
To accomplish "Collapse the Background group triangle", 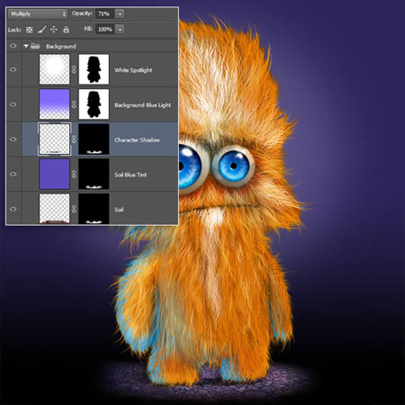I will pyautogui.click(x=26, y=46).
